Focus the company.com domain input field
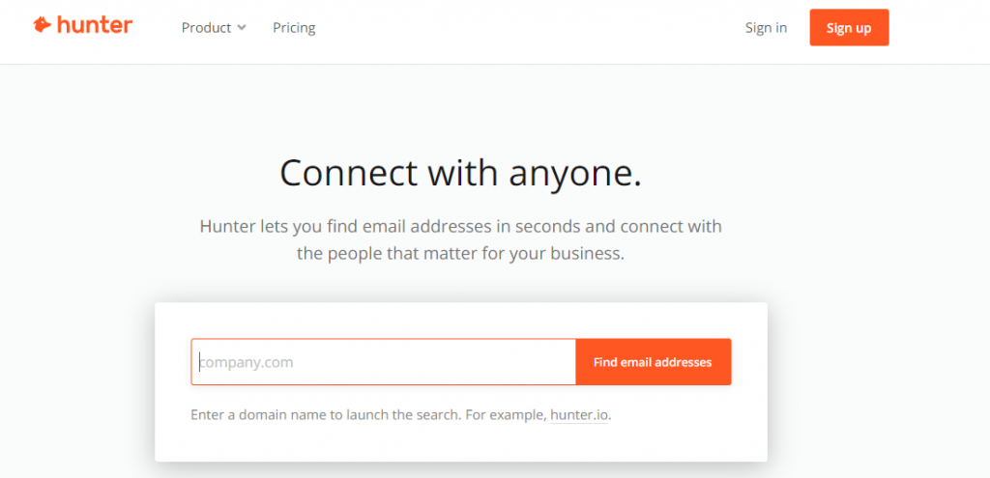The image size is (990, 478). (384, 362)
